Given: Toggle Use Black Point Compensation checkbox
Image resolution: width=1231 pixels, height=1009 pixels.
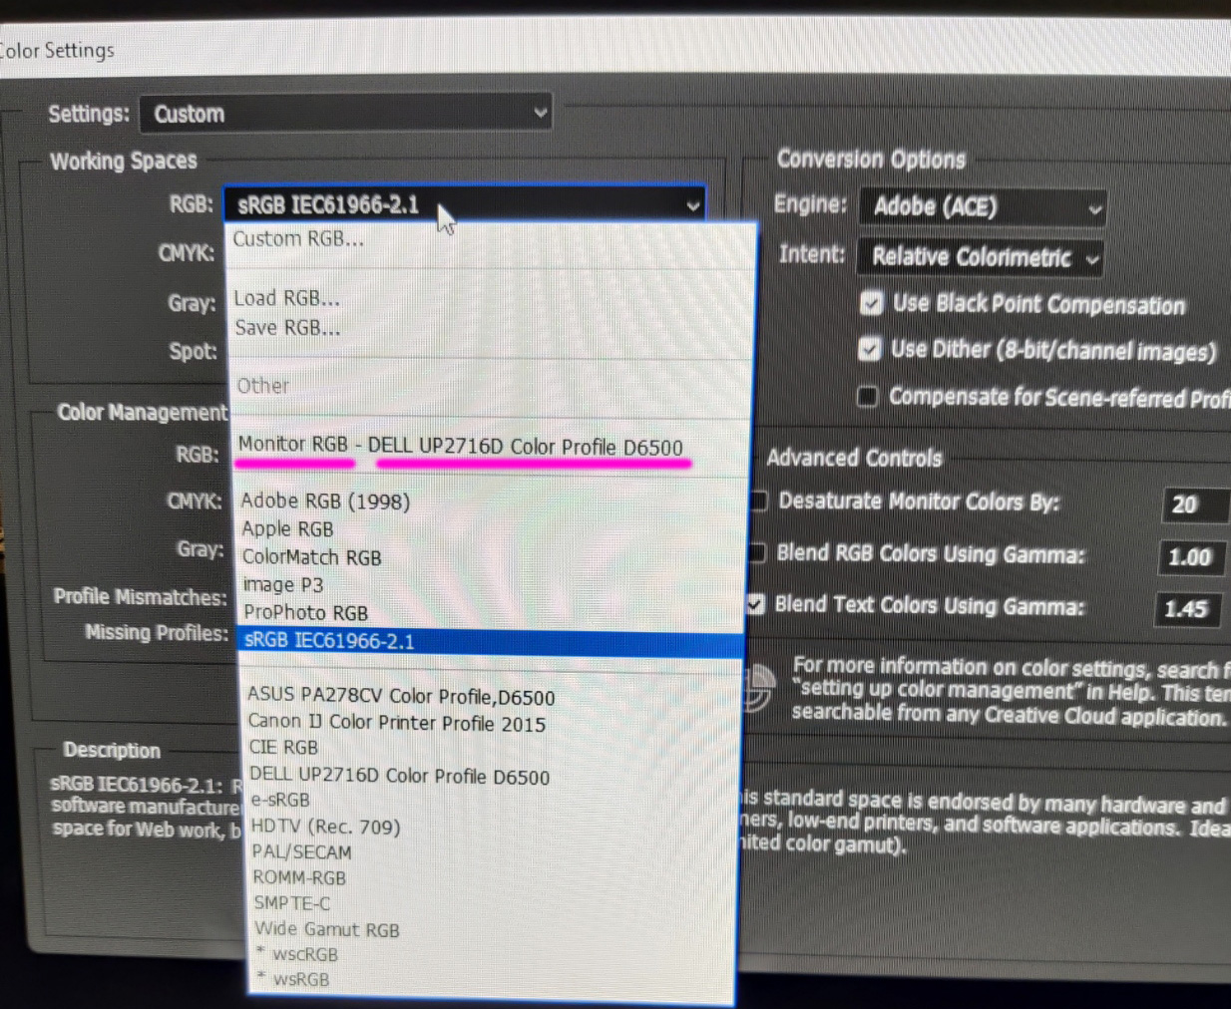Looking at the screenshot, I should 872,303.
